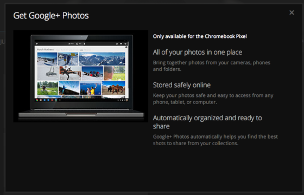Click the 'All of your photos in one place' heading
The image size is (304, 195).
[198, 52]
